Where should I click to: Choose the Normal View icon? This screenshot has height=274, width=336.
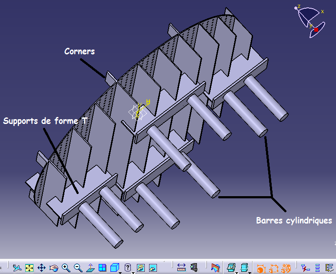[90, 268]
